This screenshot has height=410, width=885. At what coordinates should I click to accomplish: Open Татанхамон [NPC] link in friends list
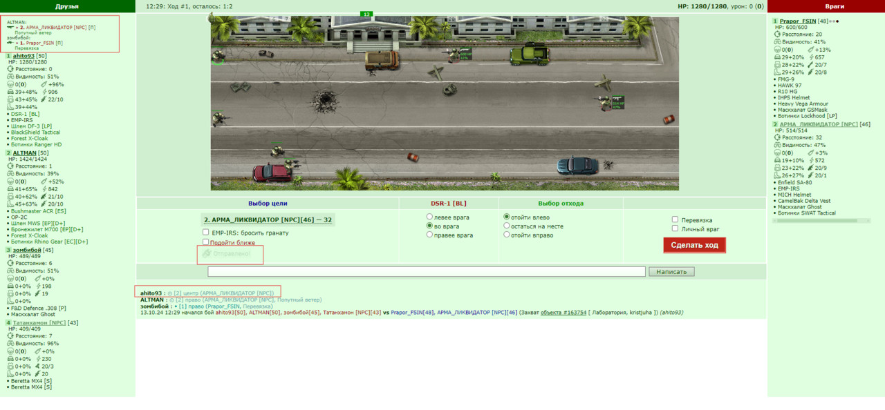click(x=38, y=322)
